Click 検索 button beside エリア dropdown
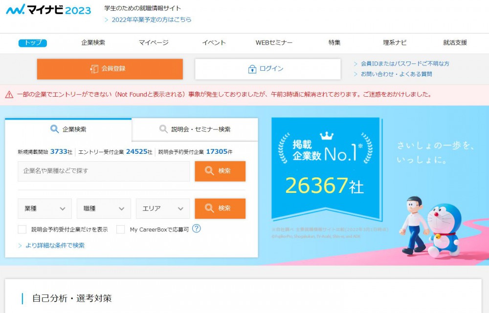Image resolution: width=489 pixels, height=313 pixels. tap(220, 209)
